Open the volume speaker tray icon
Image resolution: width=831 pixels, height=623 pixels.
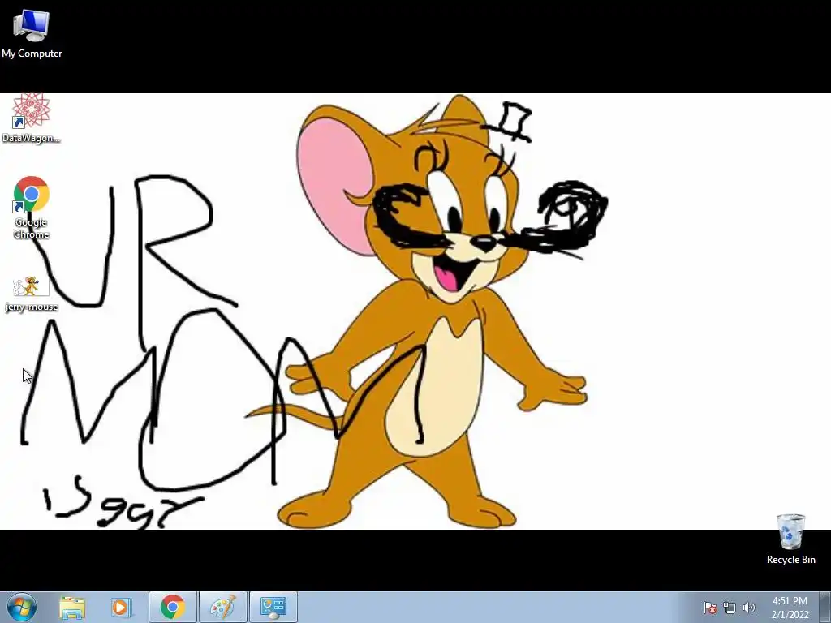tap(748, 608)
